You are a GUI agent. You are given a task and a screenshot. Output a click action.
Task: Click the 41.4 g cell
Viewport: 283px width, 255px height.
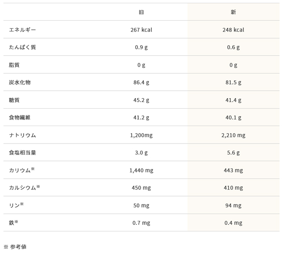(x=233, y=100)
